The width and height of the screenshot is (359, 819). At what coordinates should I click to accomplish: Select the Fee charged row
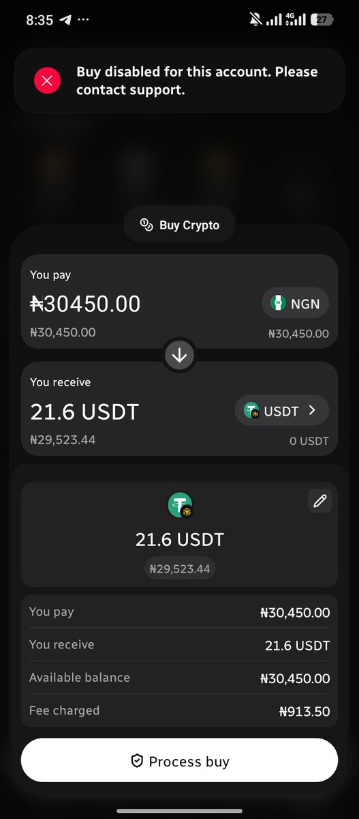point(180,711)
